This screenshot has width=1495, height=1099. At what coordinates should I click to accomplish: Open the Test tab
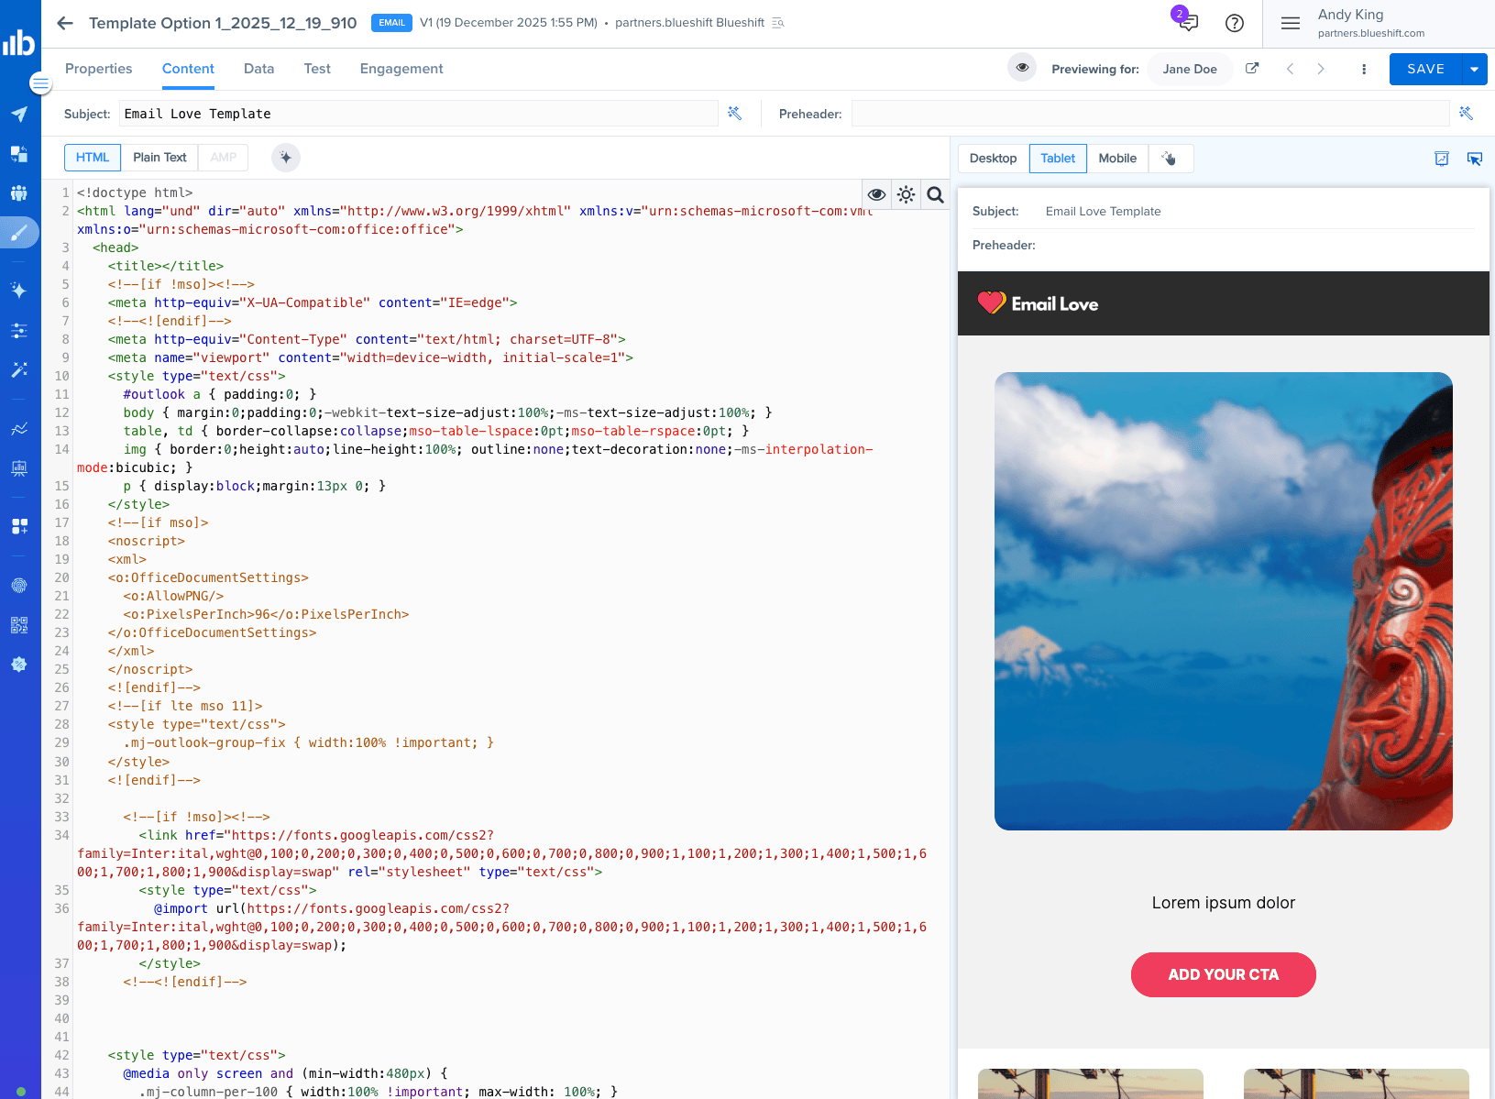pyautogui.click(x=317, y=69)
